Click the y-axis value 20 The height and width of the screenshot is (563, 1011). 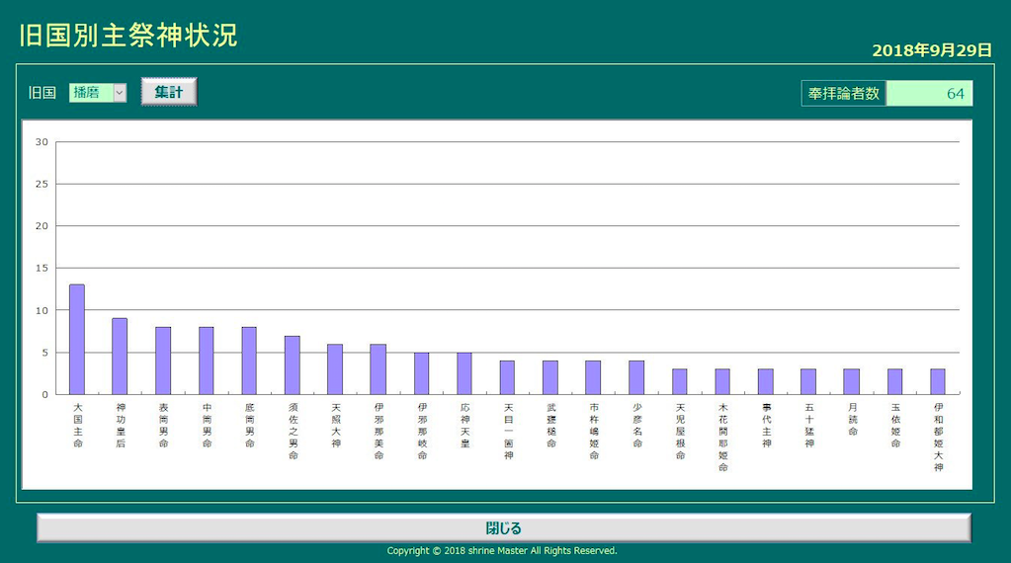click(42, 226)
